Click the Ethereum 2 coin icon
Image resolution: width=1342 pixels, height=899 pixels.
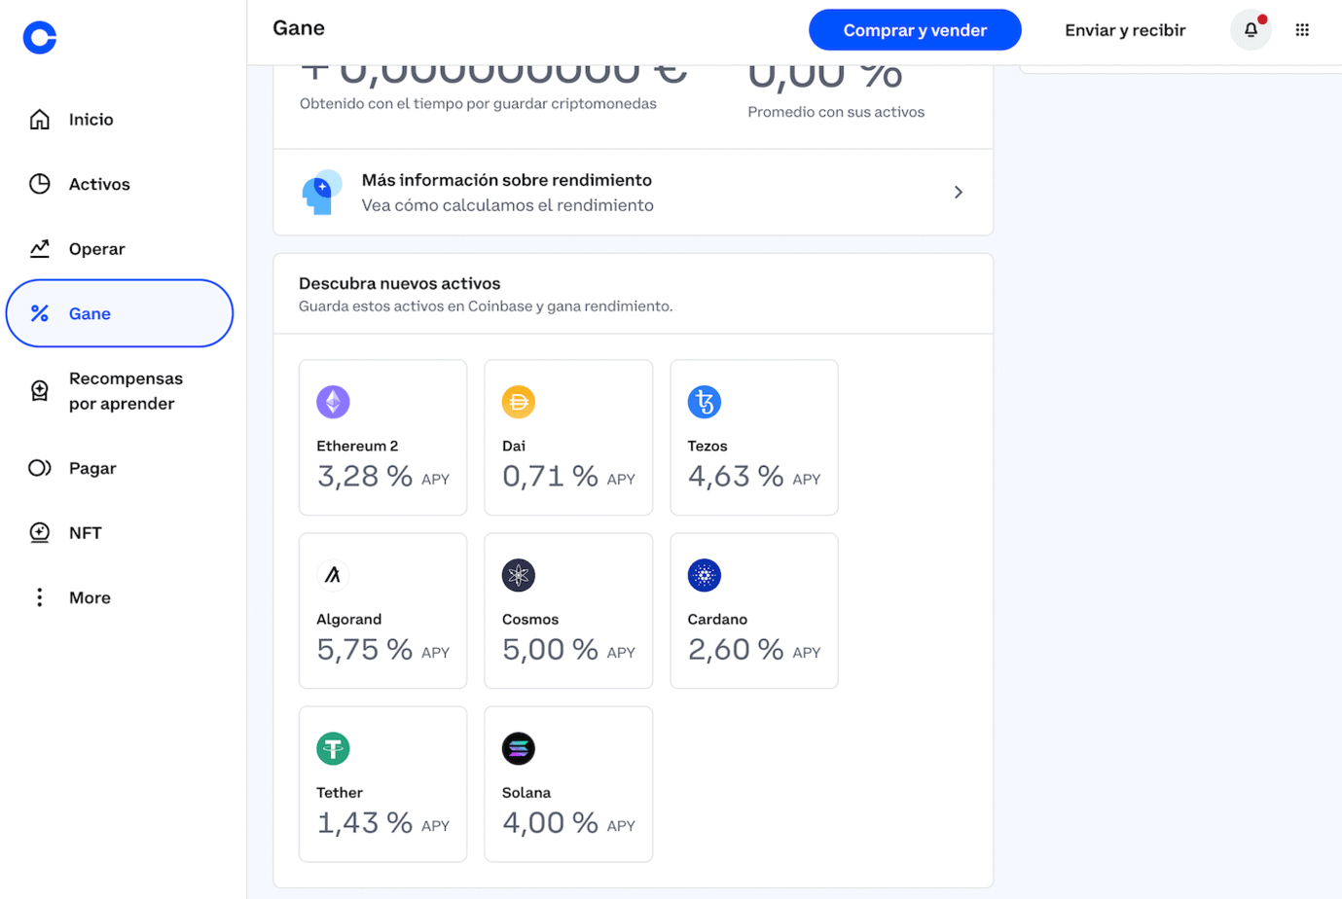click(333, 402)
